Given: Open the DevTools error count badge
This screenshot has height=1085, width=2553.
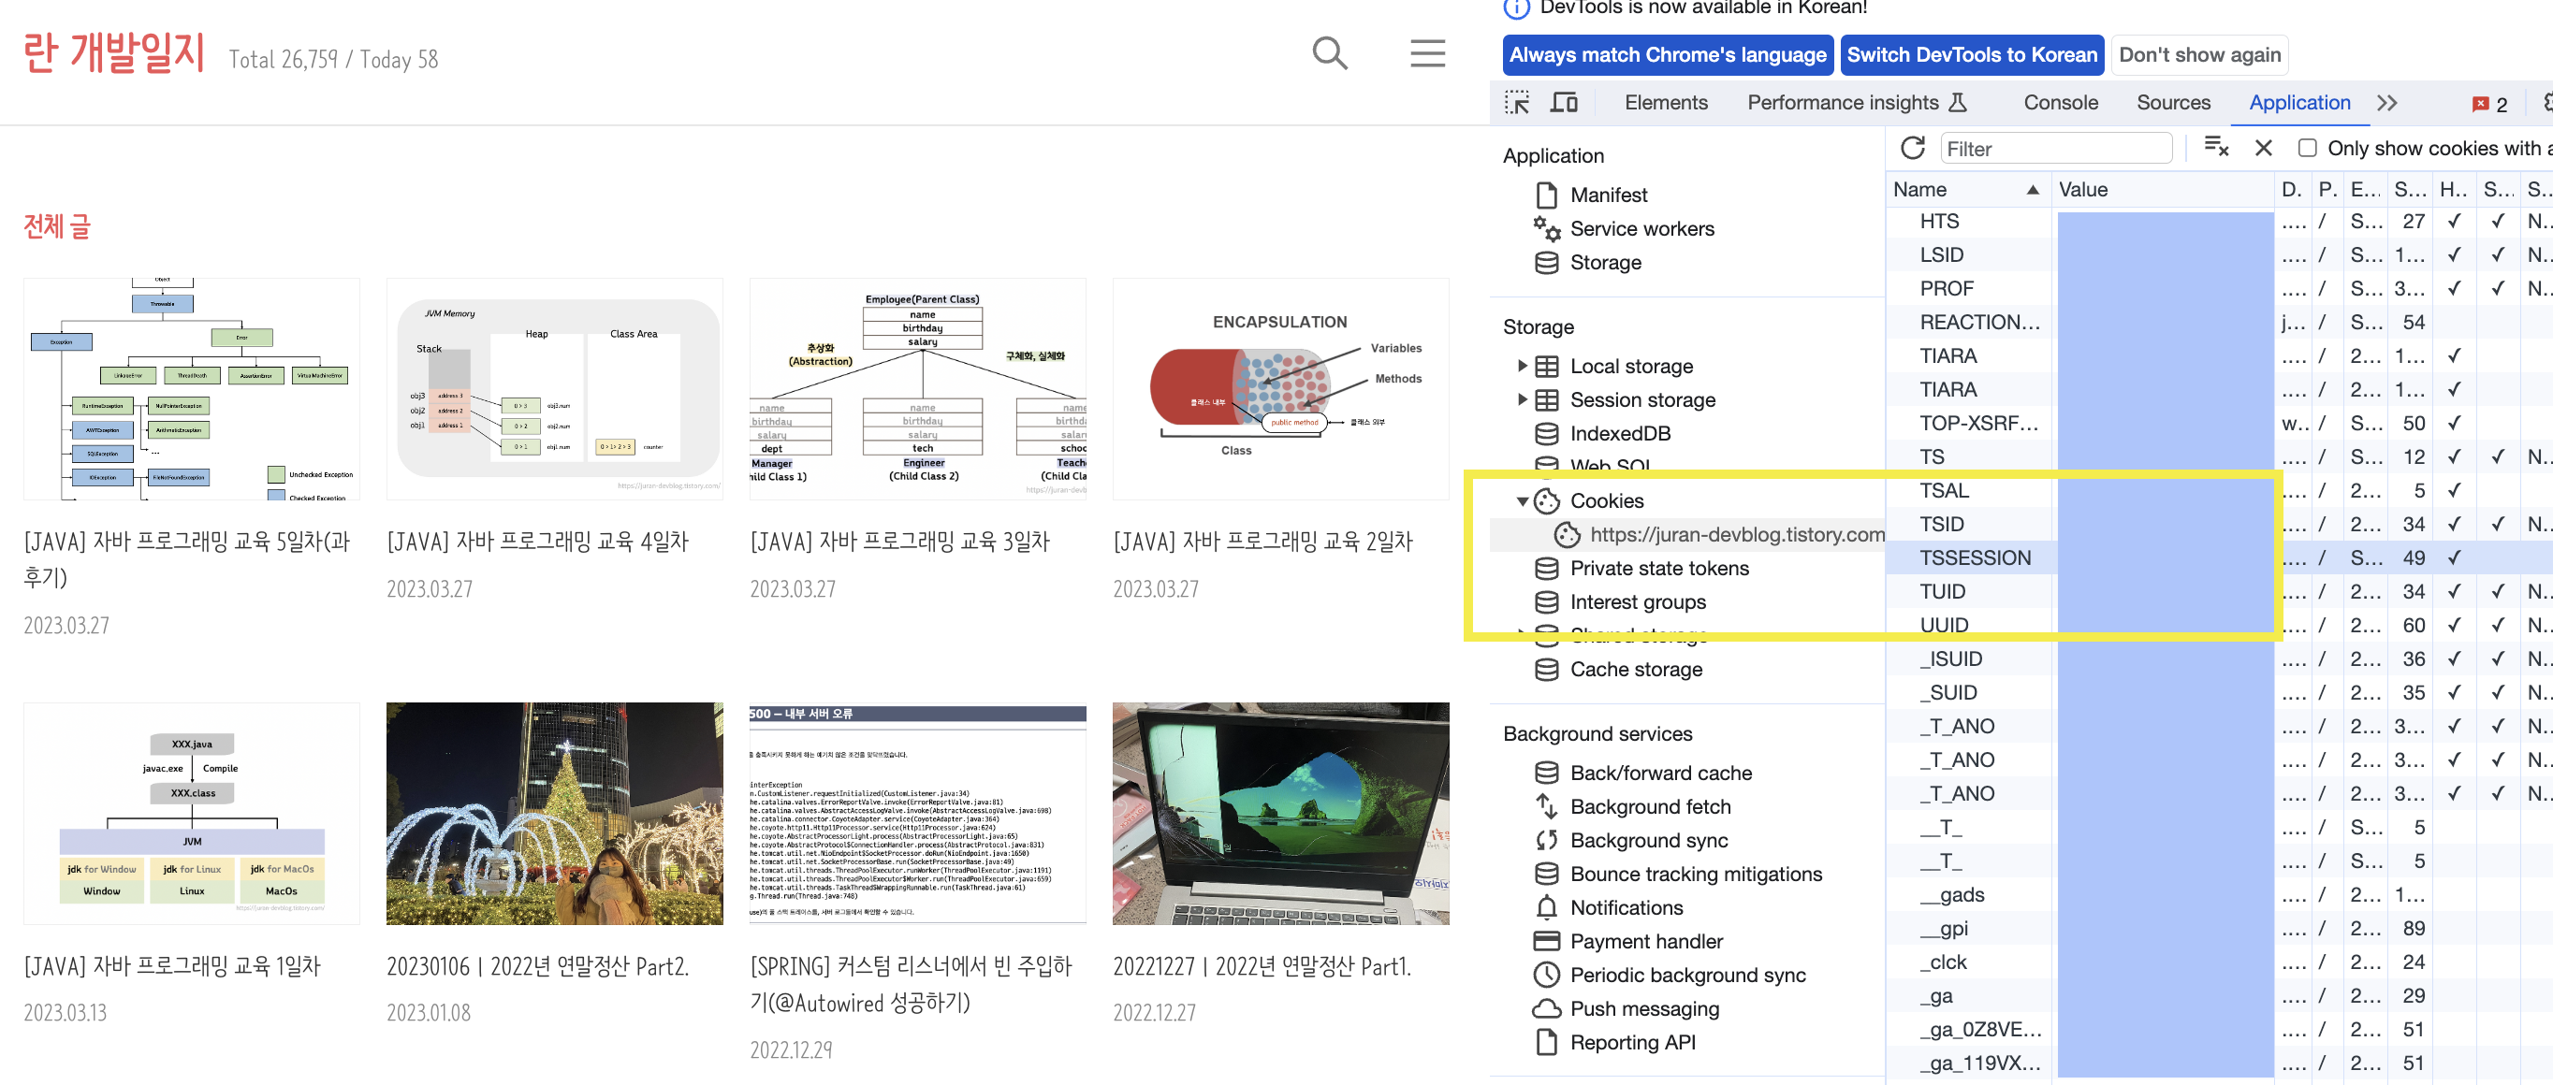Looking at the screenshot, I should 2488,104.
